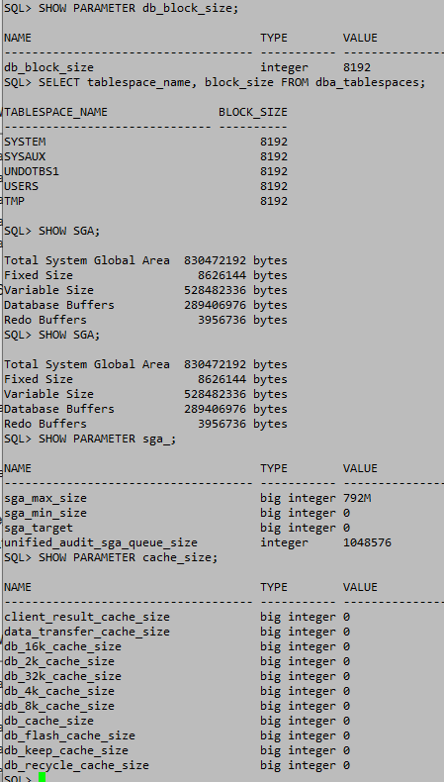Select db_4k_cache_size parameter name
Viewport: 444px width, 782px height.
pos(59,691)
